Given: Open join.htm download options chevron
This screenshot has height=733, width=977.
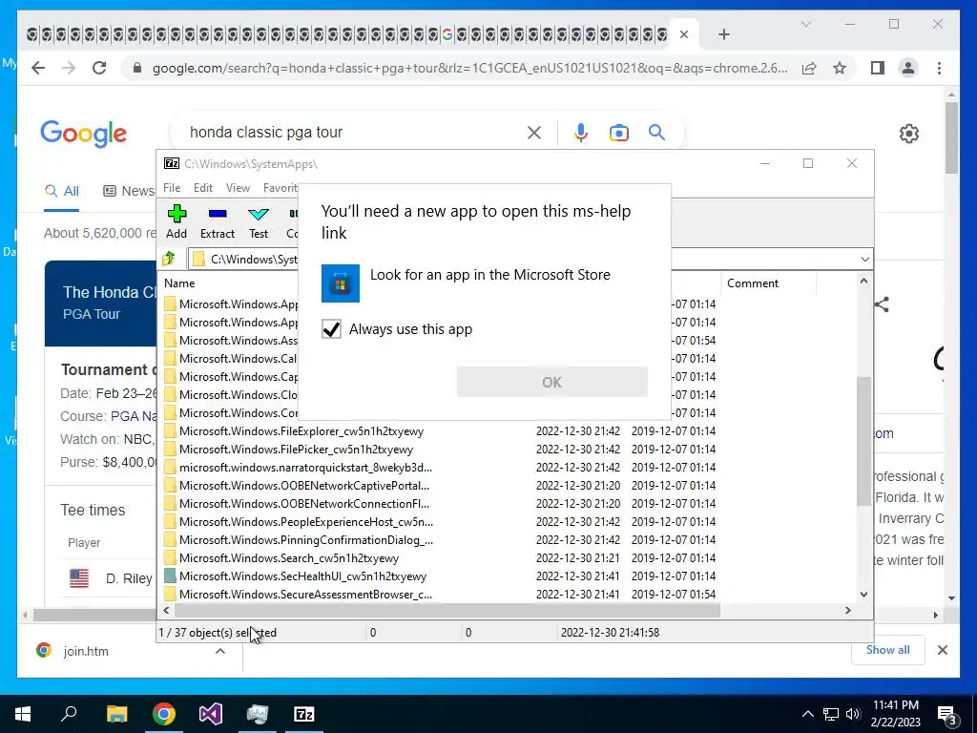Looking at the screenshot, I should click(220, 651).
